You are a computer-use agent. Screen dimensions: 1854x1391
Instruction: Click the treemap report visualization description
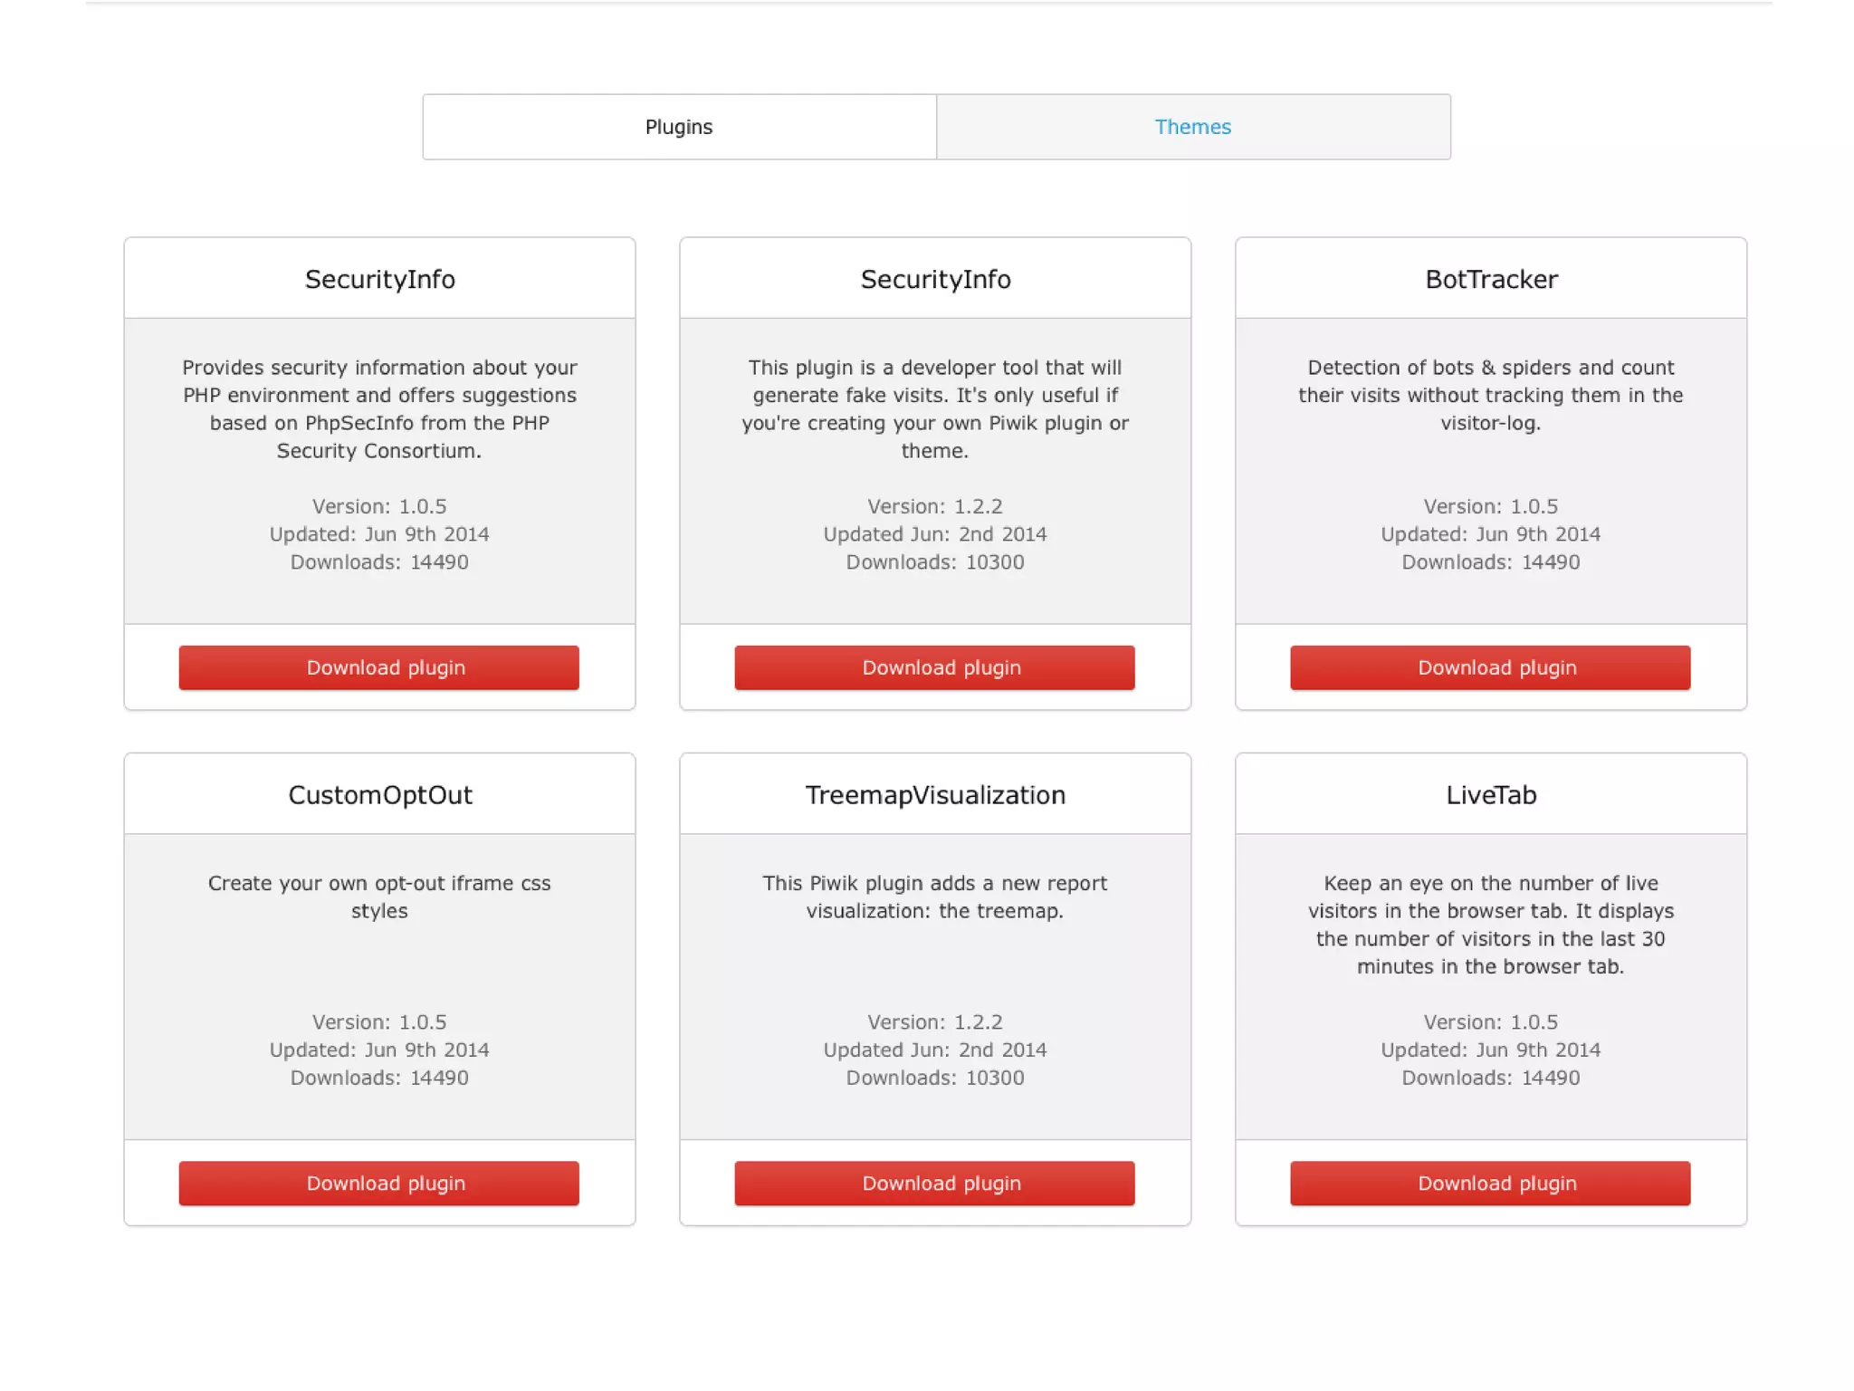(935, 897)
